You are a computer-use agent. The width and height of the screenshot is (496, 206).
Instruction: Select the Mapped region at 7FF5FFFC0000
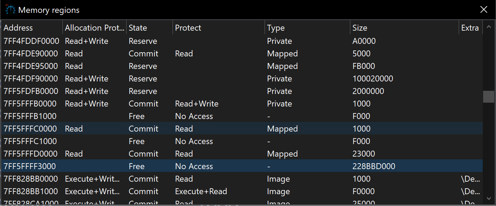coord(31,129)
